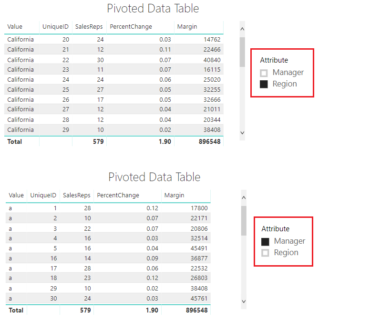Click bottom table scroll up arrow
The image size is (370, 323).
coord(244,197)
